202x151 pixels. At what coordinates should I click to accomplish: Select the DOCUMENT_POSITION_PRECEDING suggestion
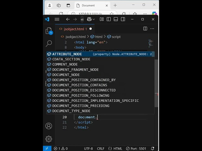click(100, 106)
